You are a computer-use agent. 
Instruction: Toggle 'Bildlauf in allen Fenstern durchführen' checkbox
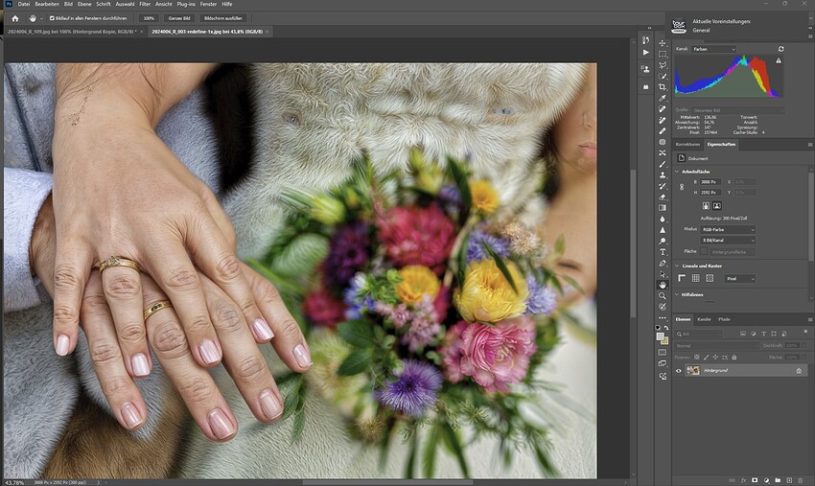(52, 18)
